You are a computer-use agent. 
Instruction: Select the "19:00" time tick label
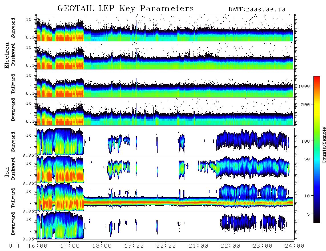click(134, 246)
